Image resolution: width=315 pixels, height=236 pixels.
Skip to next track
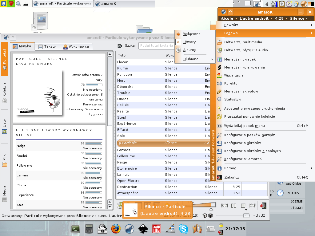click(252, 206)
